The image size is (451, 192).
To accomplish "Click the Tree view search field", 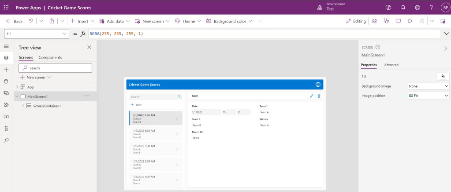I will (x=56, y=68).
